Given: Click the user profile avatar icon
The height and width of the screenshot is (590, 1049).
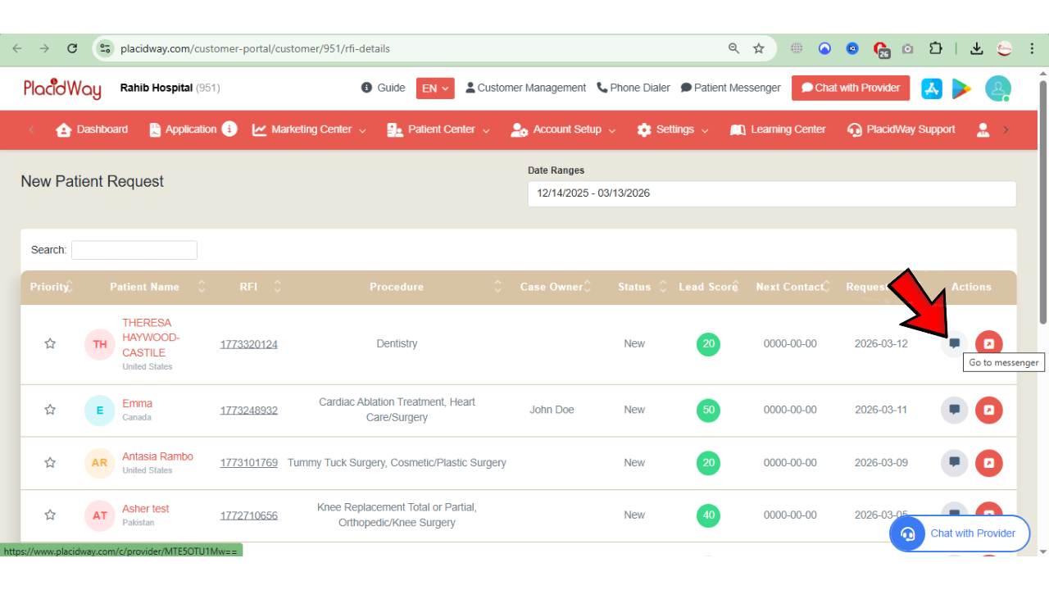Looking at the screenshot, I should [x=997, y=88].
